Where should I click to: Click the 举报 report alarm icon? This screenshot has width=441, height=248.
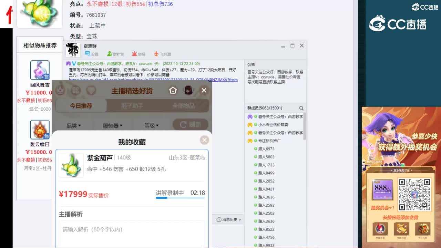[x=139, y=54]
